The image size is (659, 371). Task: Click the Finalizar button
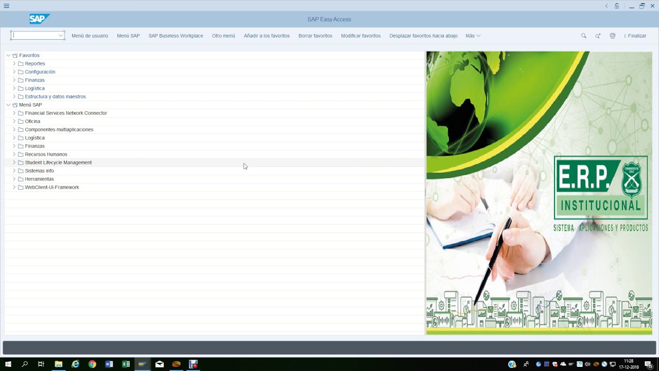click(x=635, y=36)
